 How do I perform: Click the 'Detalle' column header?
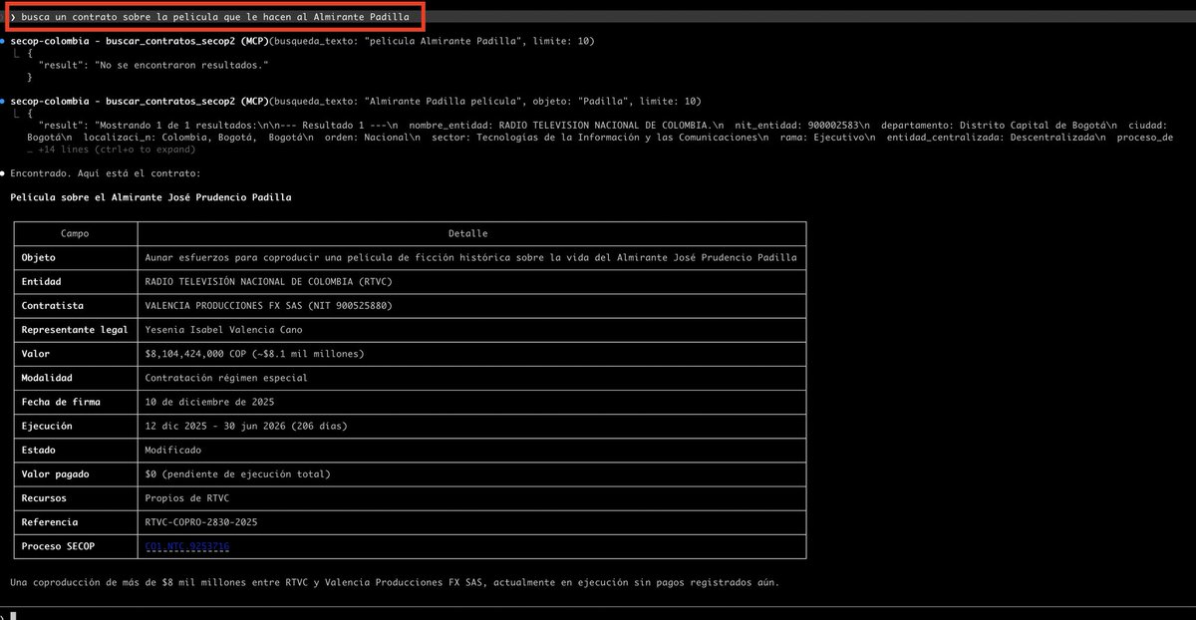(468, 233)
